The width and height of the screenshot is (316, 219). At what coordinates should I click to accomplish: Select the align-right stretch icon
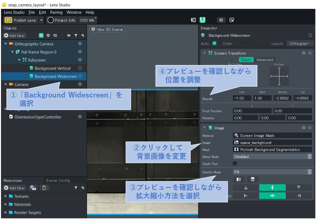tap(298, 195)
